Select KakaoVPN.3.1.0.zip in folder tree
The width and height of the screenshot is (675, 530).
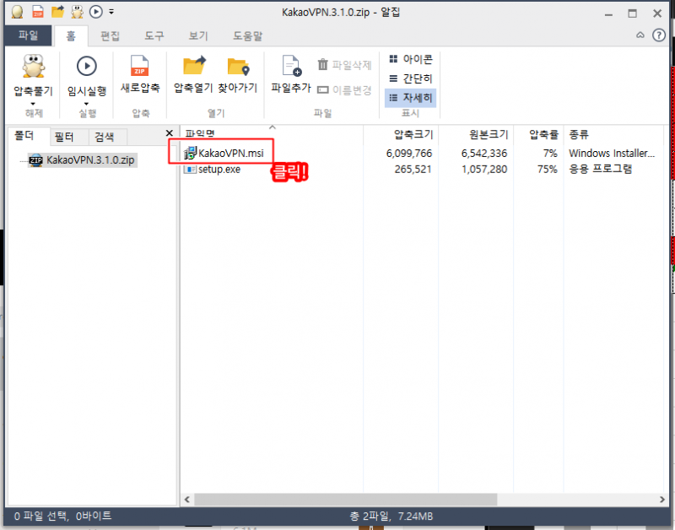82,160
